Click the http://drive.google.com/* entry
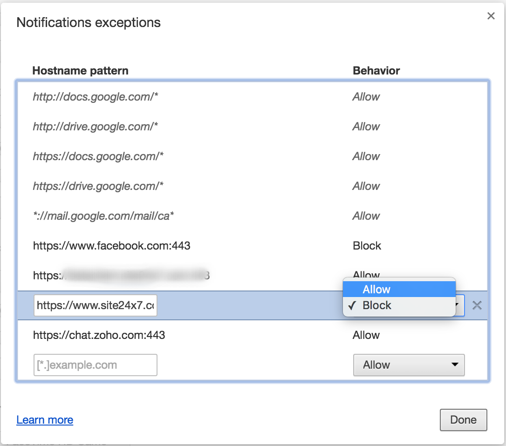The height and width of the screenshot is (446, 506). pos(96,127)
